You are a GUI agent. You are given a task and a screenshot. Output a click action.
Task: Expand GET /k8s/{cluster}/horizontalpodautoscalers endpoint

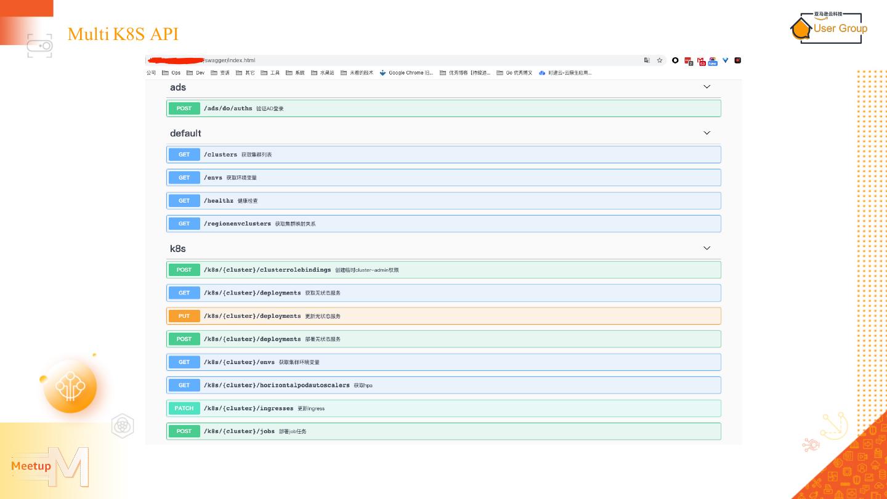coord(443,385)
